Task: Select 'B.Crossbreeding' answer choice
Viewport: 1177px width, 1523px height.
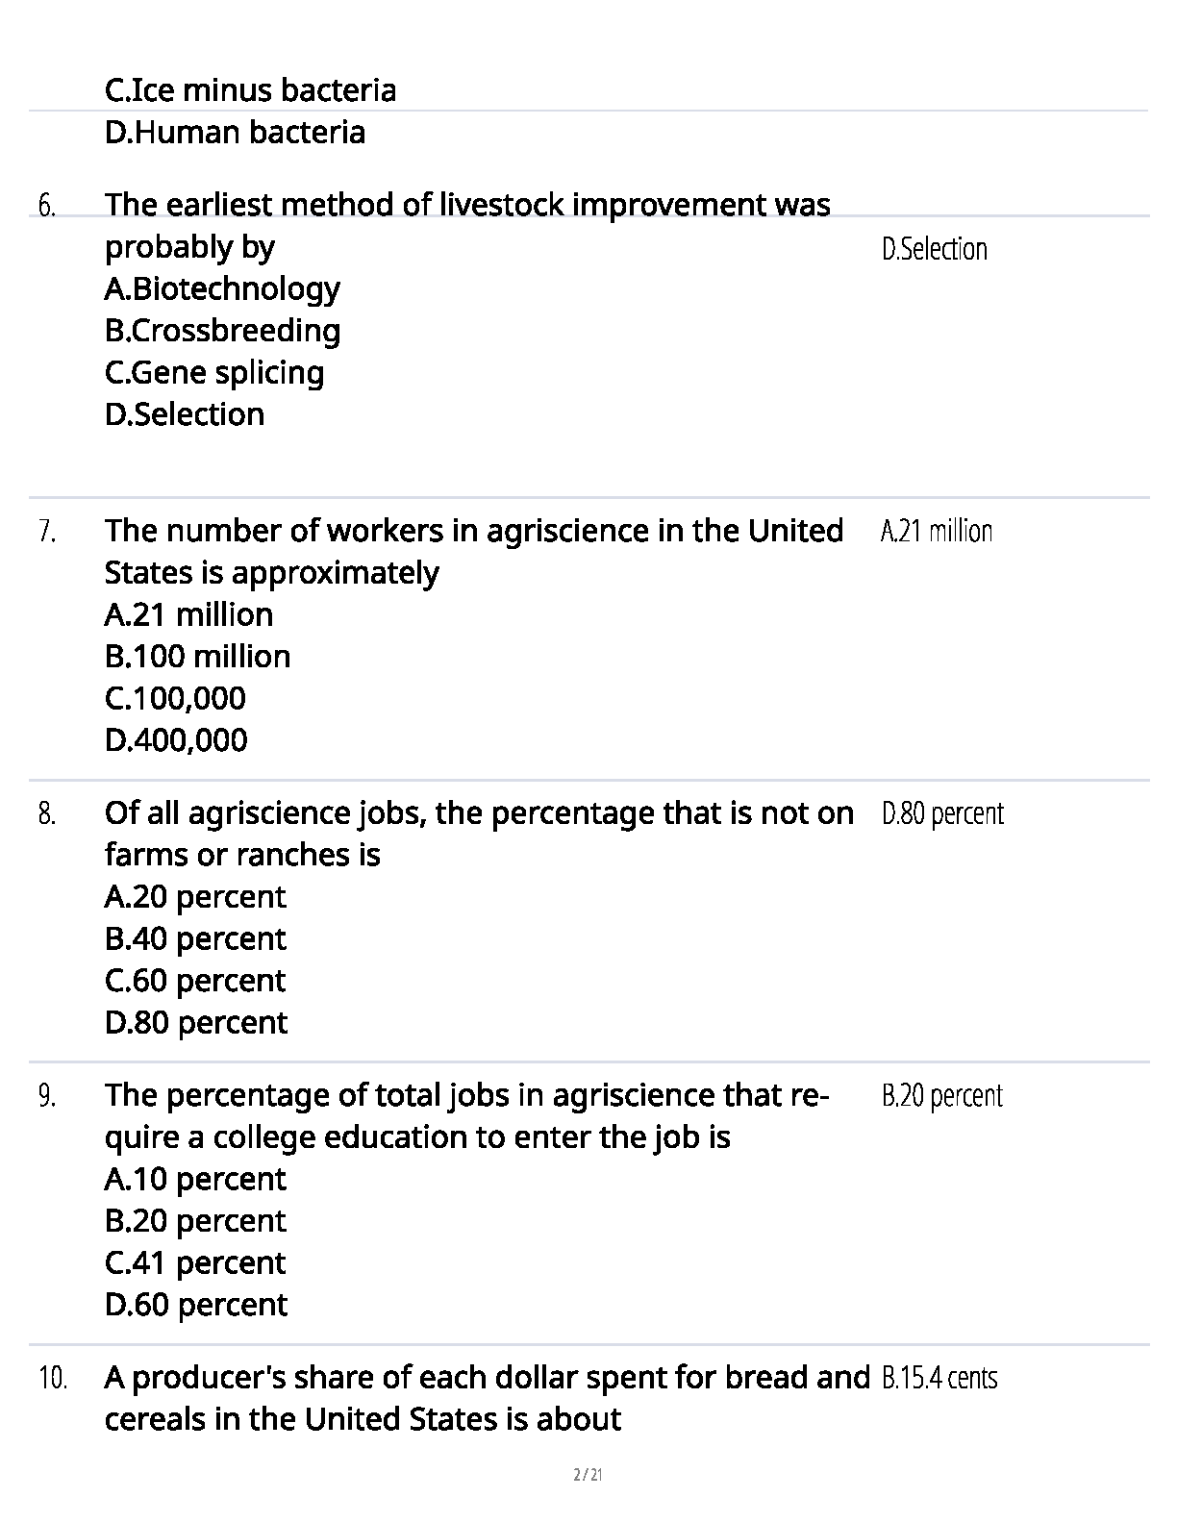Action: [222, 331]
